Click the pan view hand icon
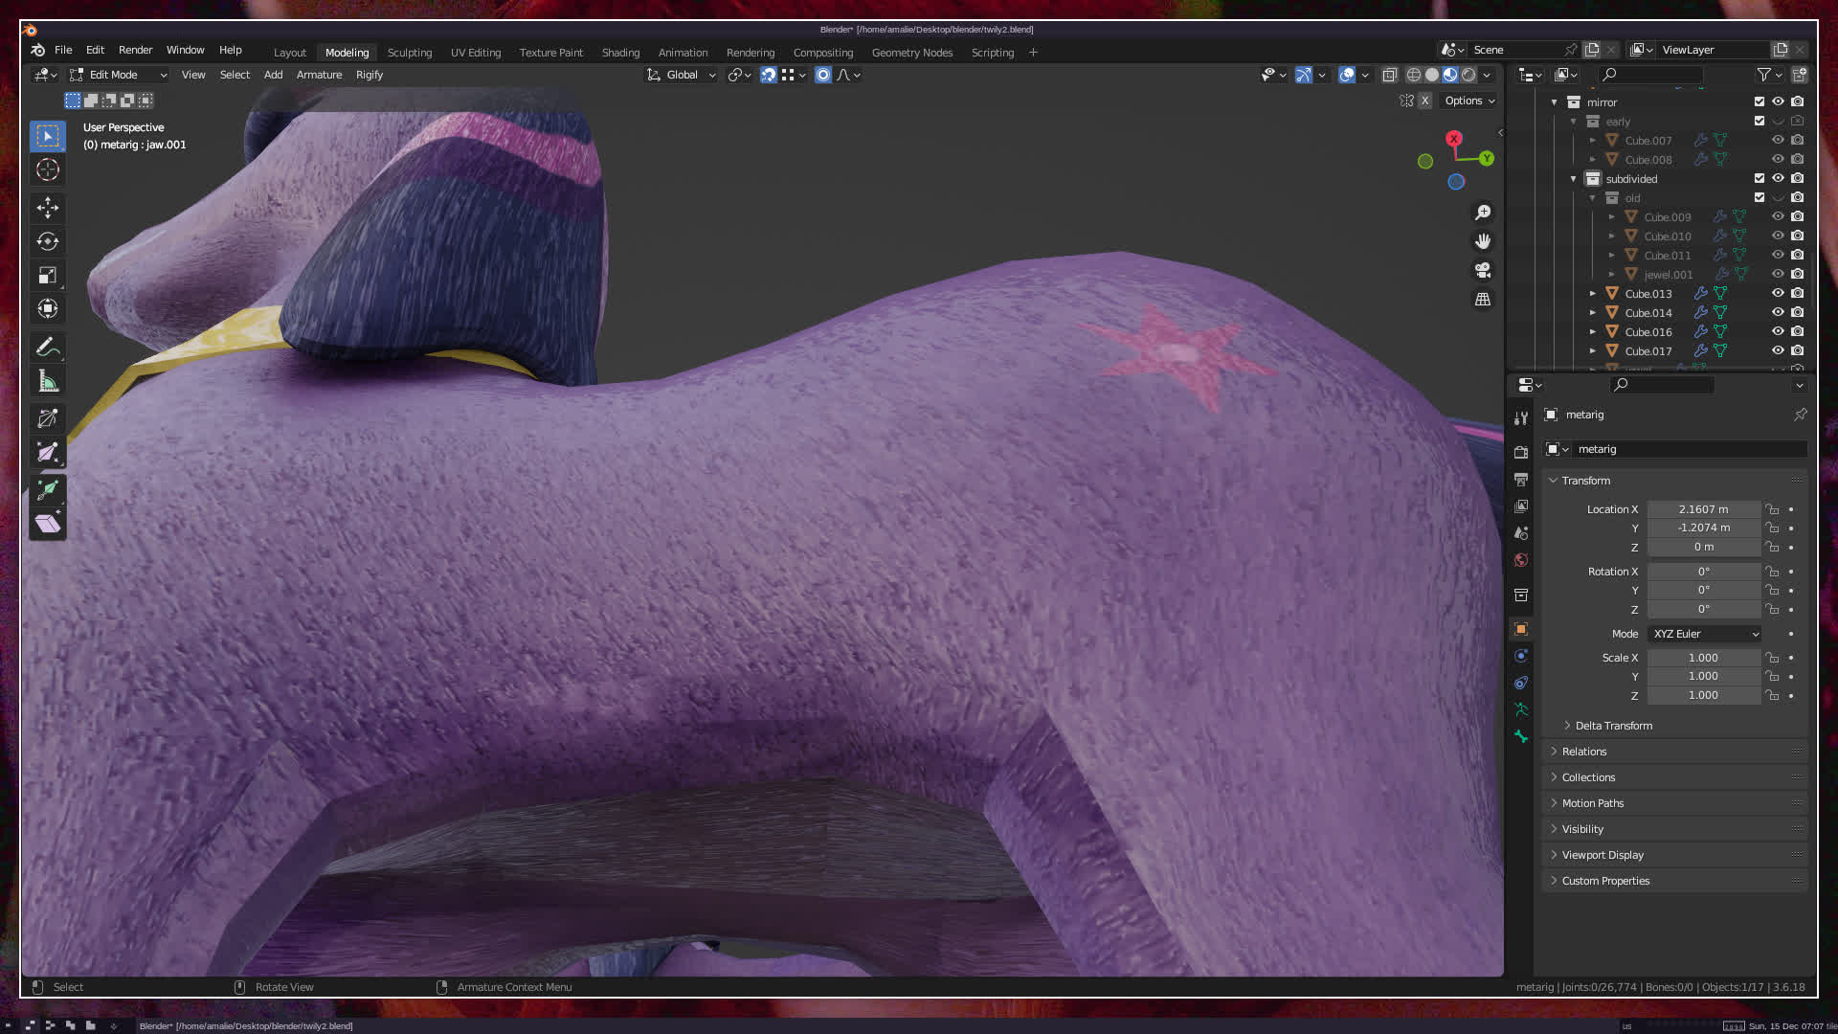The width and height of the screenshot is (1838, 1034). (1483, 241)
